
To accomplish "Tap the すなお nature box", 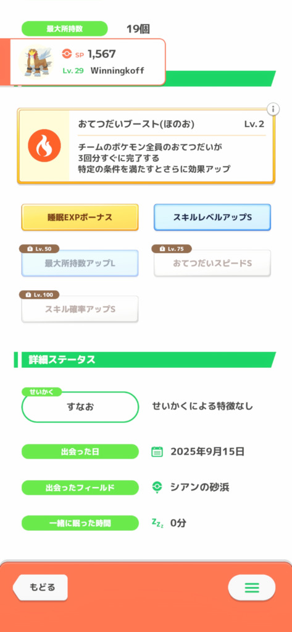I will click(80, 407).
